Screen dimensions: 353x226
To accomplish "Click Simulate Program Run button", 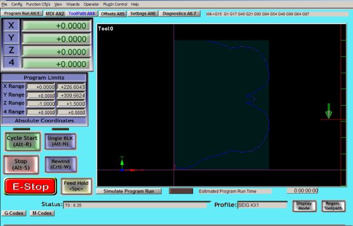I will pyautogui.click(x=129, y=191).
